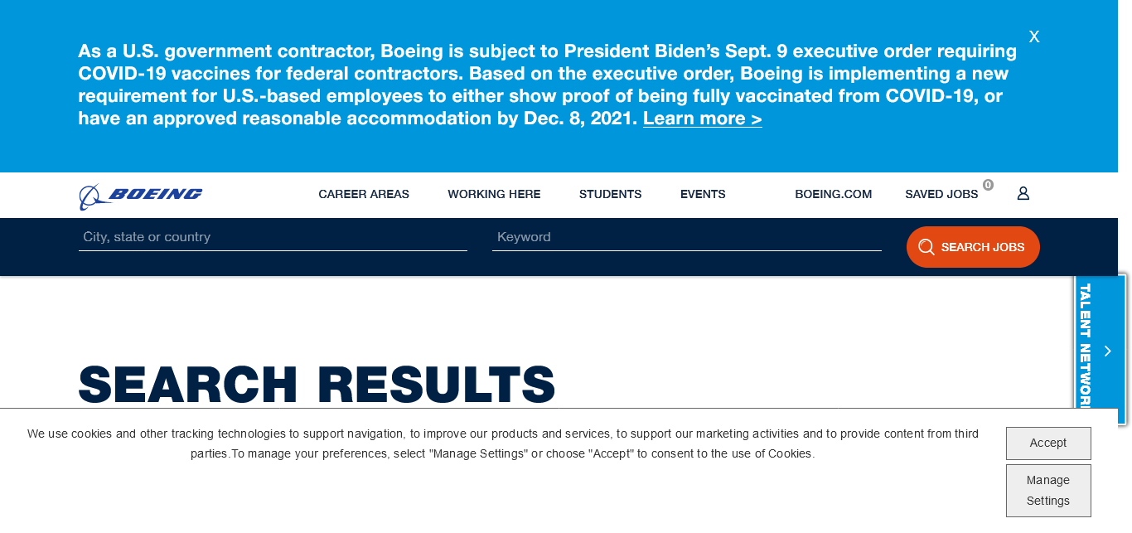The width and height of the screenshot is (1132, 533).
Task: Click the saved jobs count badge
Action: [x=988, y=185]
